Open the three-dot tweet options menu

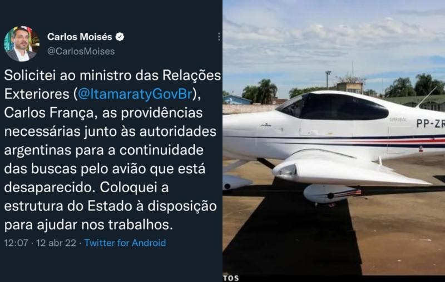[x=219, y=37]
